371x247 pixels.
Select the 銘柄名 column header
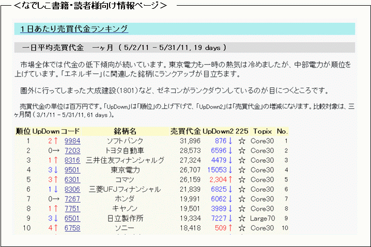125,131
